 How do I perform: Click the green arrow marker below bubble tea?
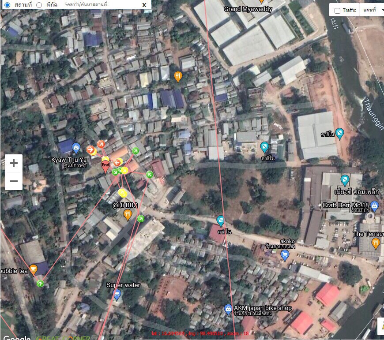pyautogui.click(x=40, y=284)
